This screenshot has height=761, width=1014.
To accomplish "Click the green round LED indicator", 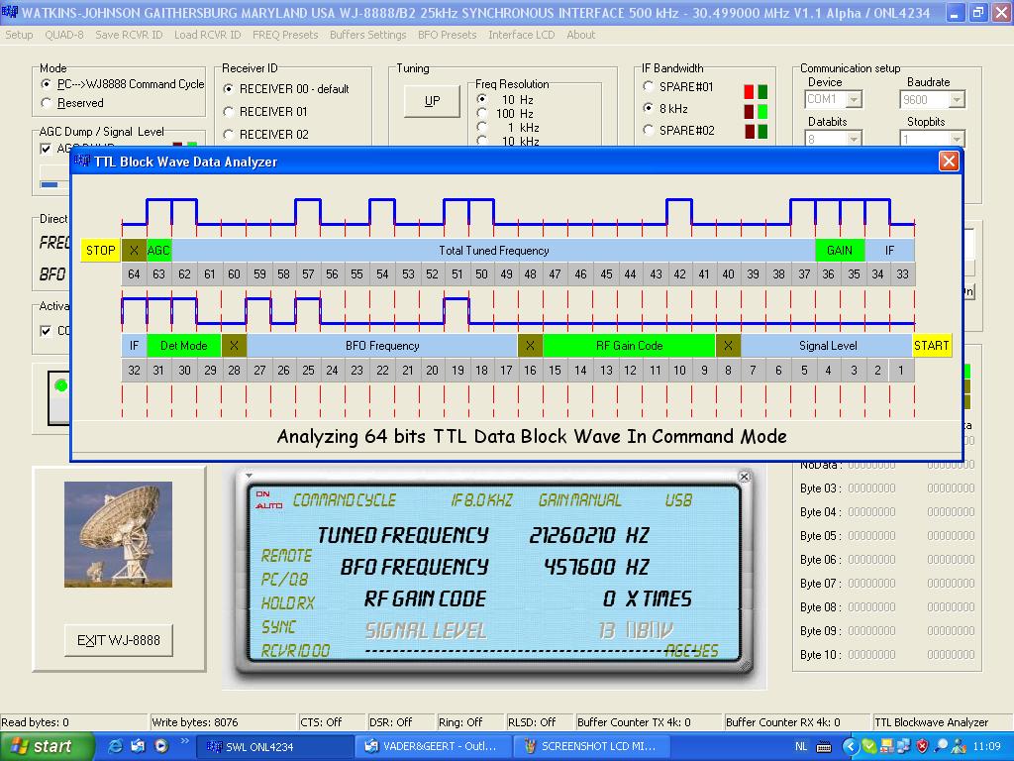I will tap(60, 386).
